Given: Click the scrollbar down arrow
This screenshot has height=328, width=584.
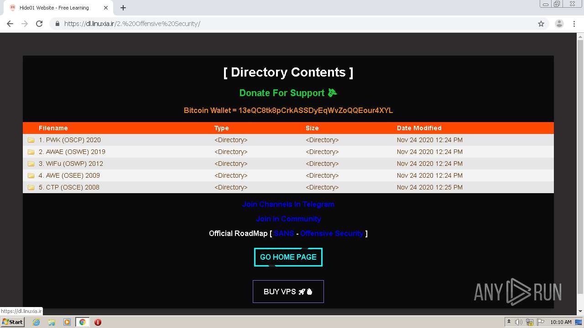Looking at the screenshot, I should (580, 311).
